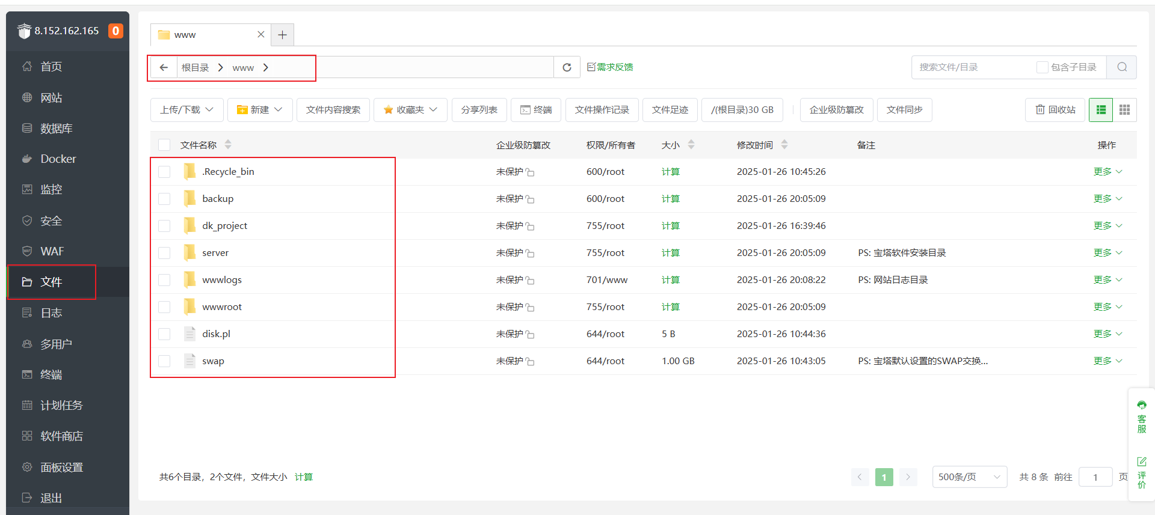
Task: Expand the New (新建) dropdown
Action: coord(260,110)
